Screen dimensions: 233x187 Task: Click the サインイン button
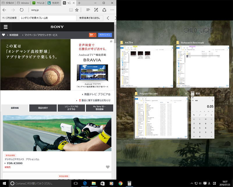pos(105,35)
